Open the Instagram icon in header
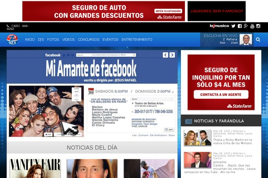The image size is (268, 178). coord(258,26)
